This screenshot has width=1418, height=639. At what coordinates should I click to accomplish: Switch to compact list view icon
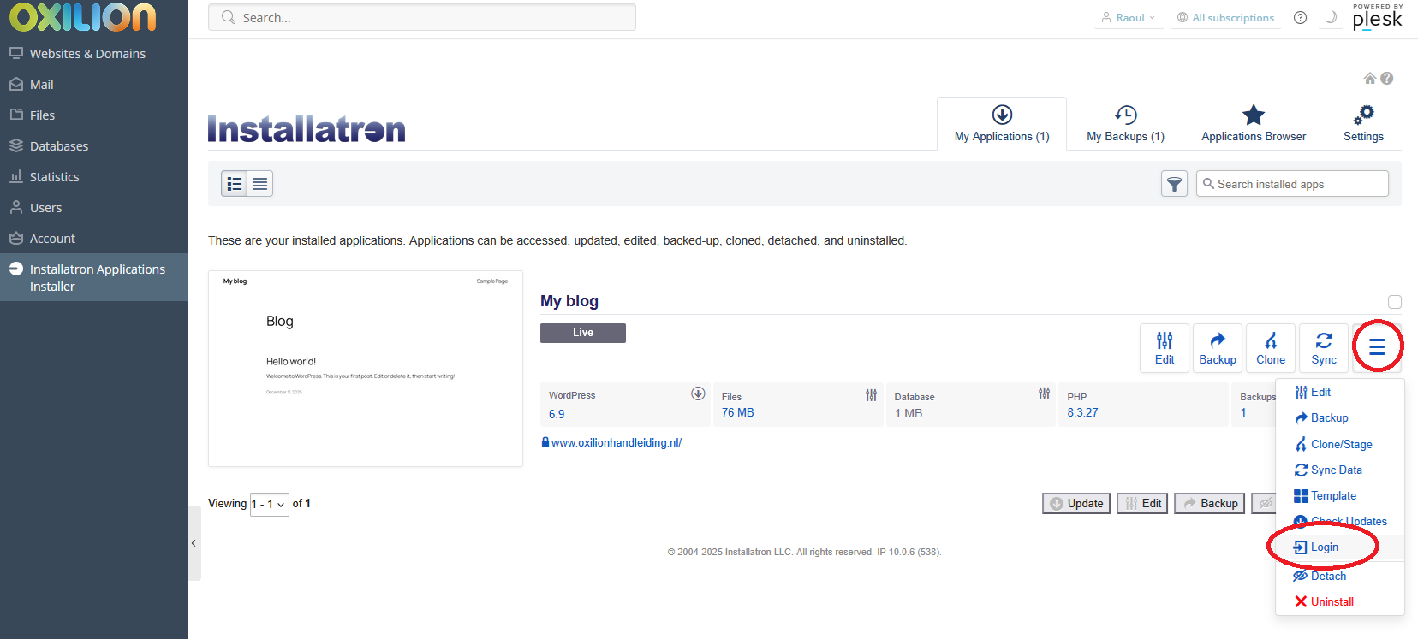(x=260, y=184)
